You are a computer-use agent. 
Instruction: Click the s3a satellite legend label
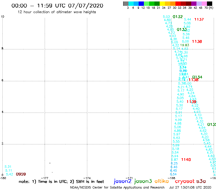201,181
